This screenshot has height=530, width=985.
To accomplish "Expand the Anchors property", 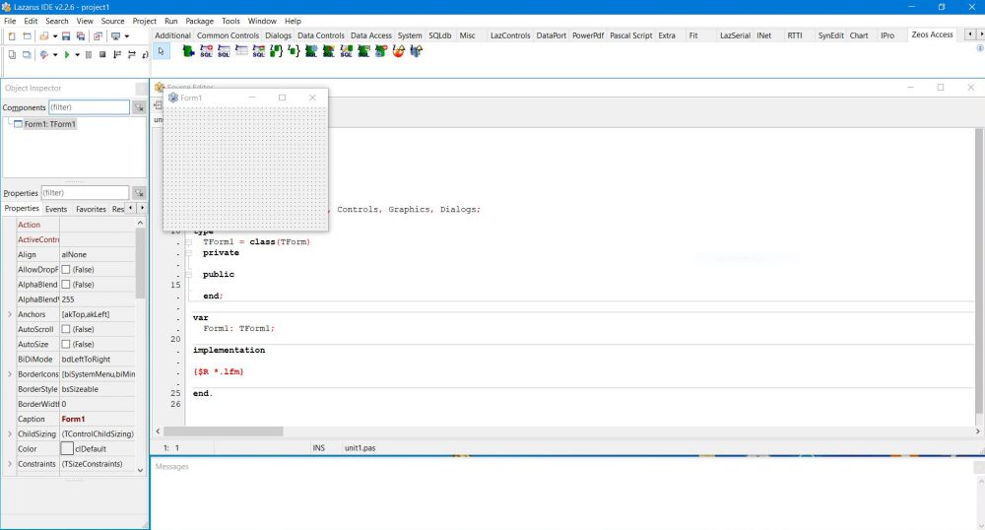I will point(10,314).
